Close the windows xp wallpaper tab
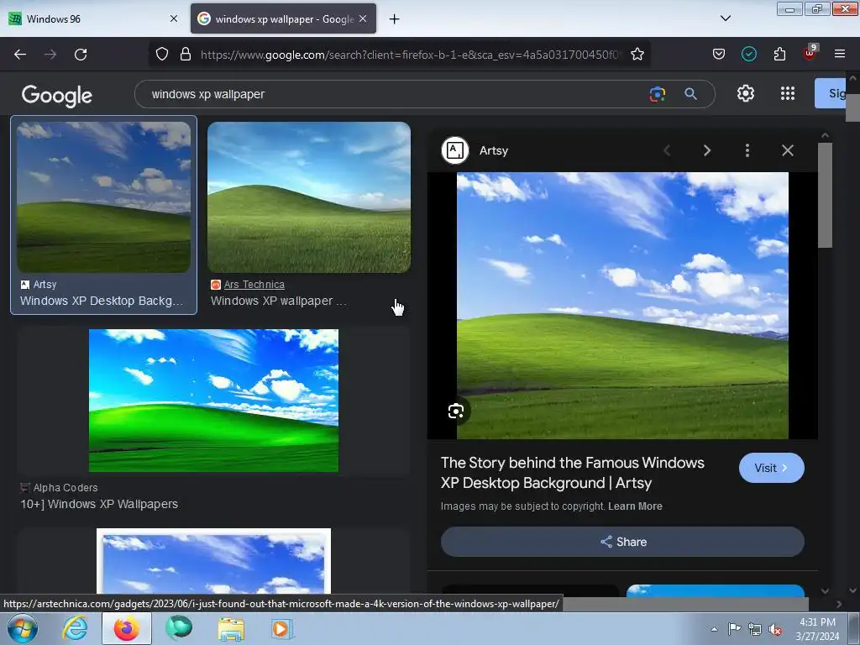 coord(363,18)
